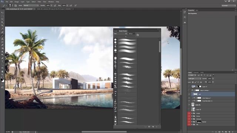Select the Crop tool
Screen dimensions: 237x133
click(x=2, y=25)
